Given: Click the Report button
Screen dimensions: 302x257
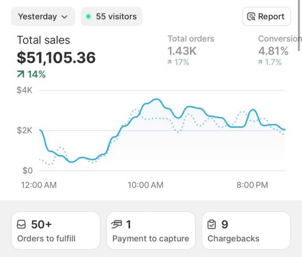Looking at the screenshot, I should pos(266,17).
